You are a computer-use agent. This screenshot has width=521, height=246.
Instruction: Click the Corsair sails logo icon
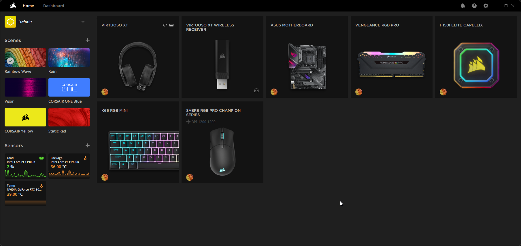click(x=13, y=6)
